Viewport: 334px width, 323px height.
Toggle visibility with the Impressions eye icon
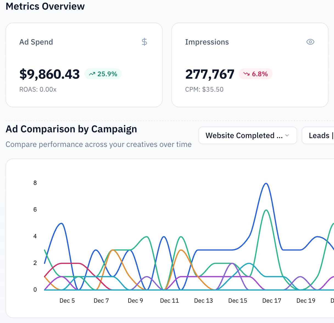(310, 42)
